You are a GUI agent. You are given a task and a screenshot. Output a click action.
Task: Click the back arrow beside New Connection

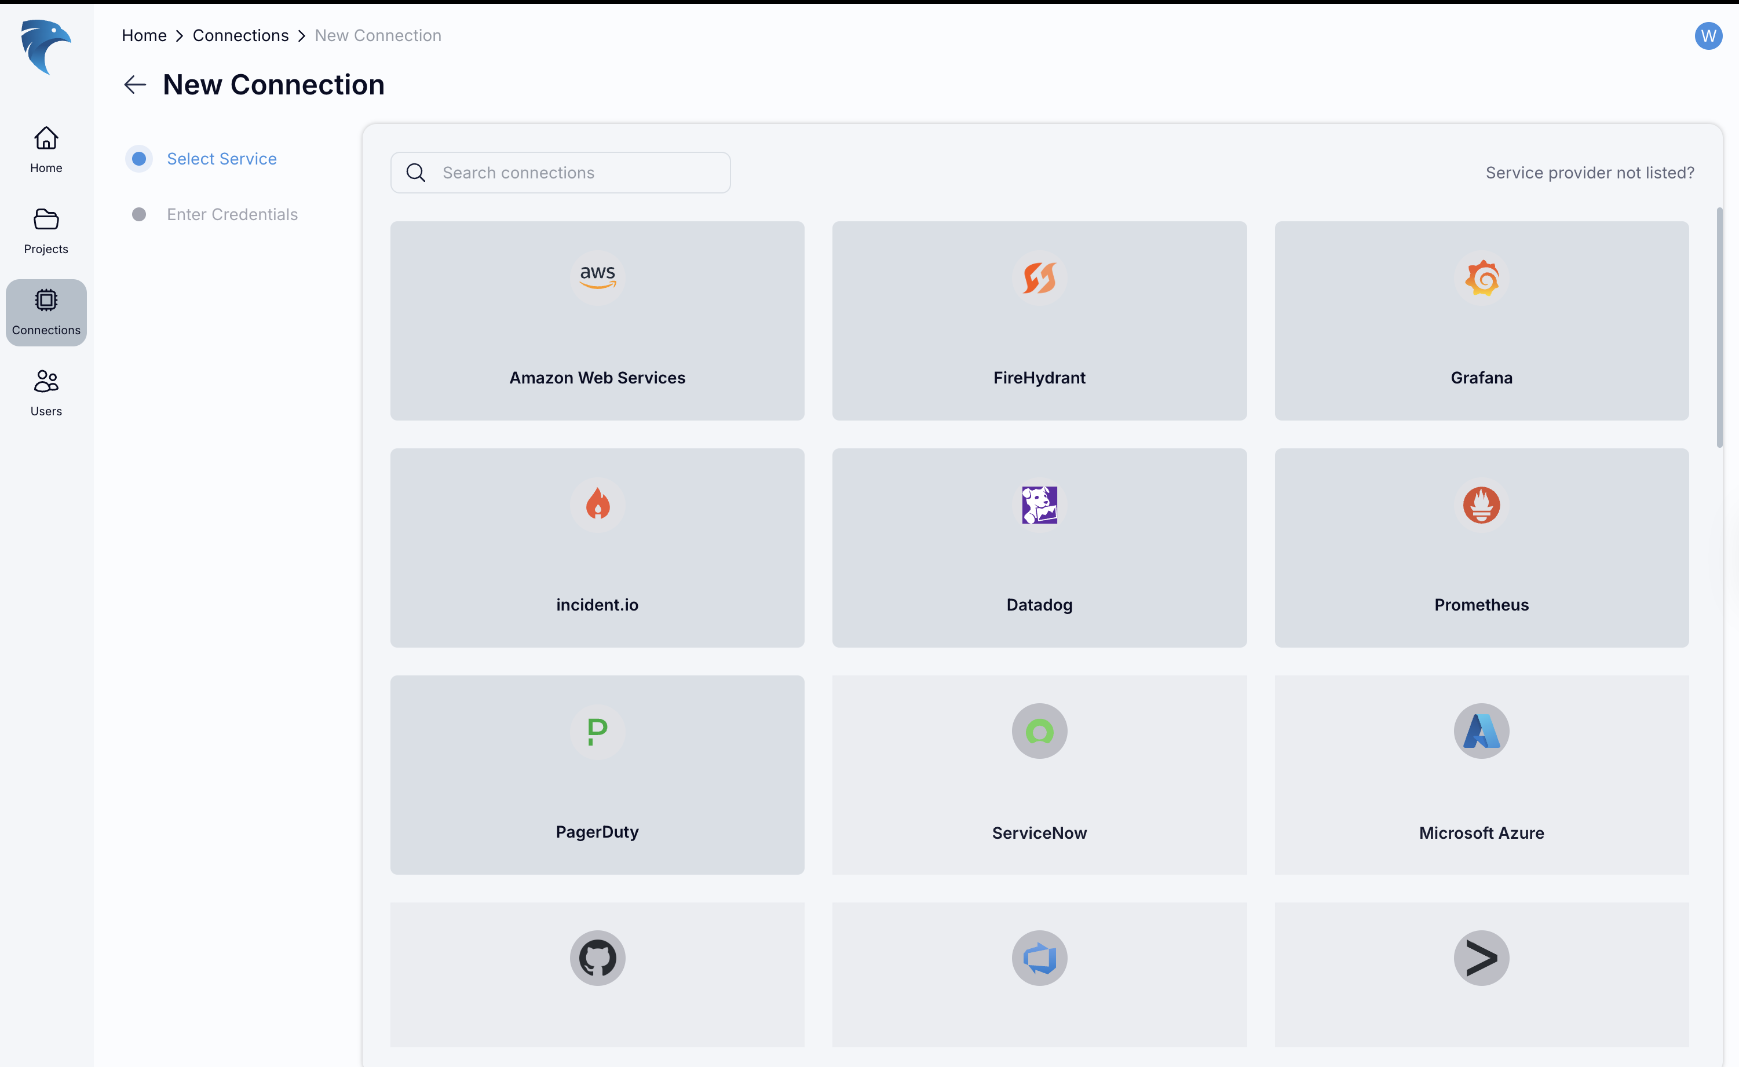click(x=135, y=85)
